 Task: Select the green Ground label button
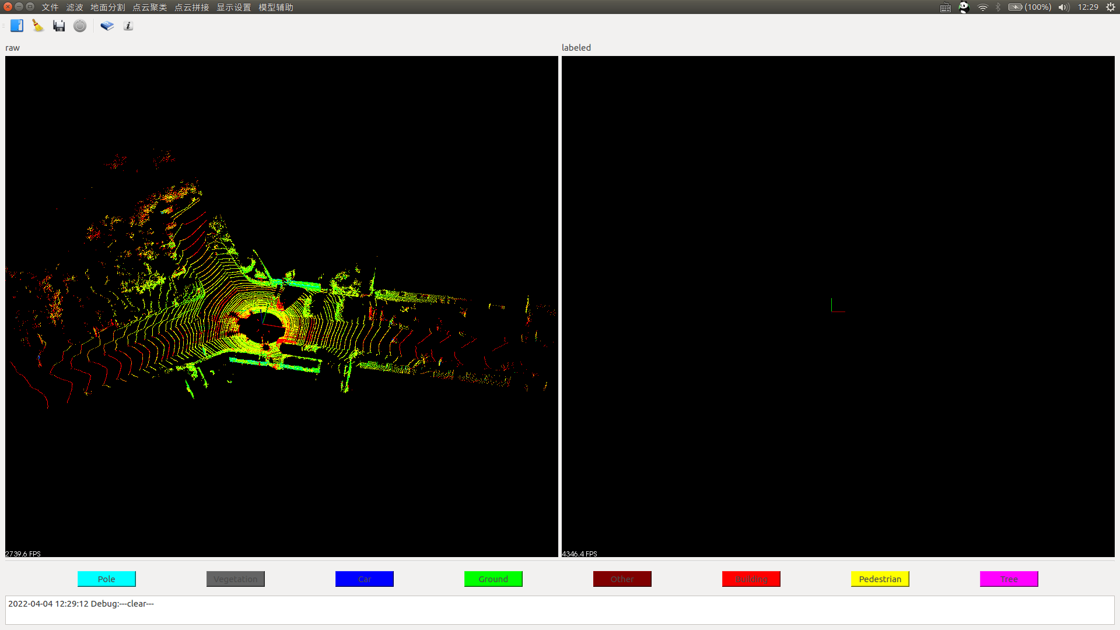click(493, 579)
